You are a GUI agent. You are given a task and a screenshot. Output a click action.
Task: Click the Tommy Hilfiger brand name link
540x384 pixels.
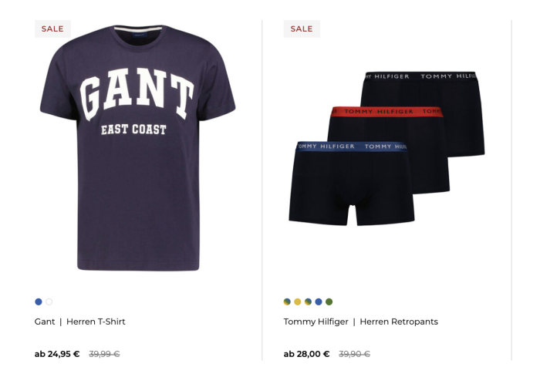(x=316, y=322)
